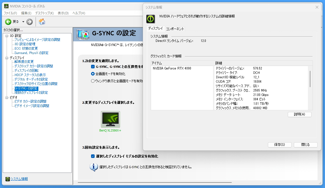Toggle the G-SYNC compatibility enable checkbox
The width and height of the screenshot is (325, 188).
(93, 67)
